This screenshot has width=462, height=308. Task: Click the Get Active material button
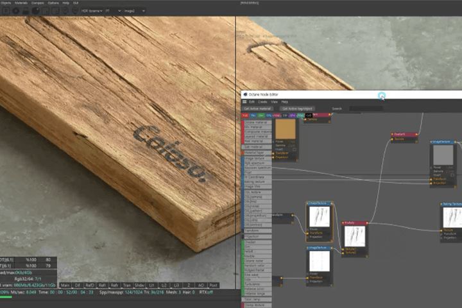pos(257,108)
